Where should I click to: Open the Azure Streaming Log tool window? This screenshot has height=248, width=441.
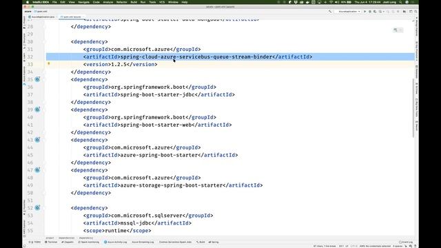click(x=143, y=242)
